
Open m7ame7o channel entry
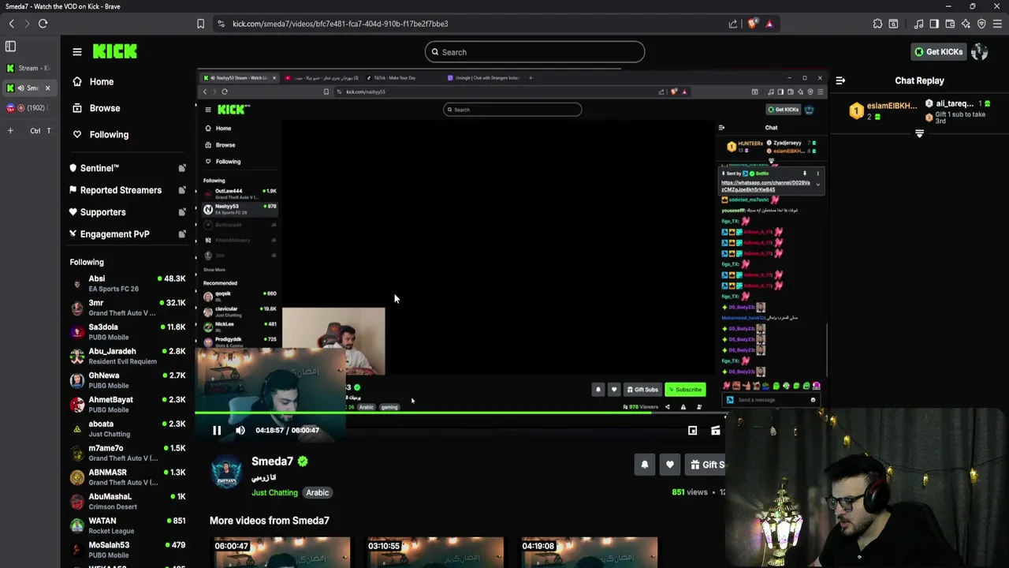[128, 453]
